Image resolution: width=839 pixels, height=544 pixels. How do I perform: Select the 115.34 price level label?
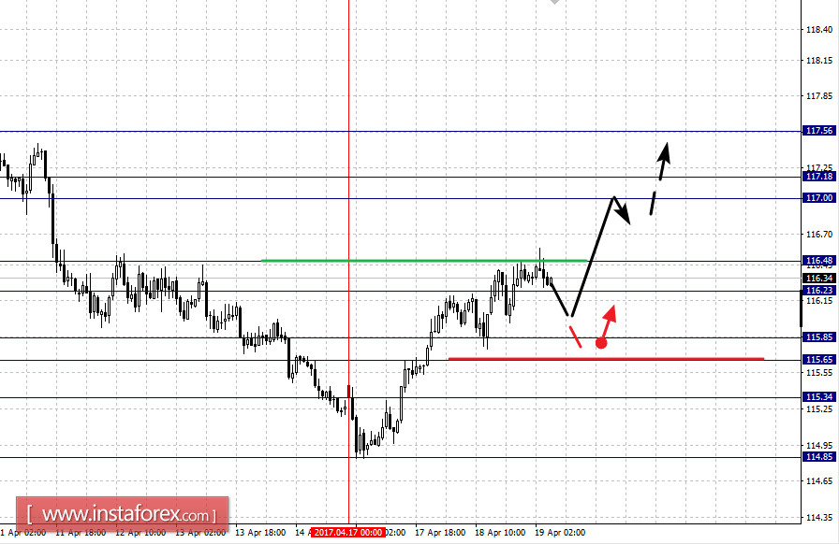click(819, 397)
